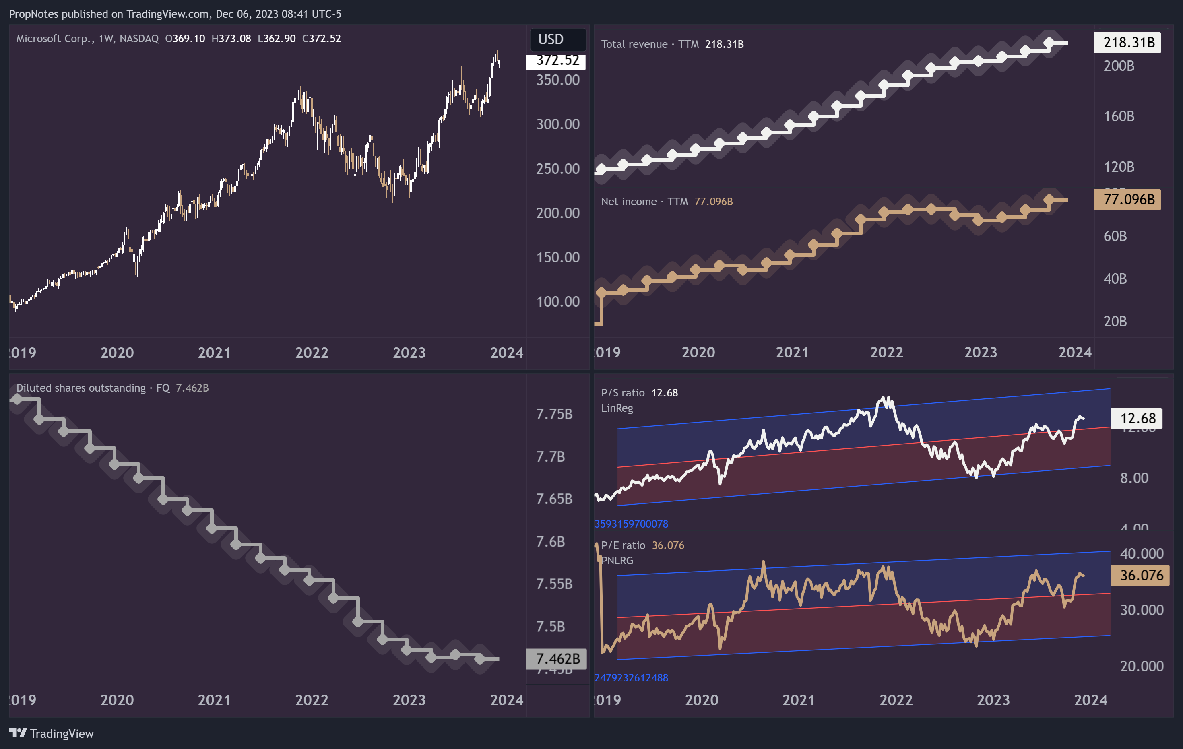Click the 8.00 P/S axis tick
This screenshot has width=1183, height=749.
[x=1134, y=478]
